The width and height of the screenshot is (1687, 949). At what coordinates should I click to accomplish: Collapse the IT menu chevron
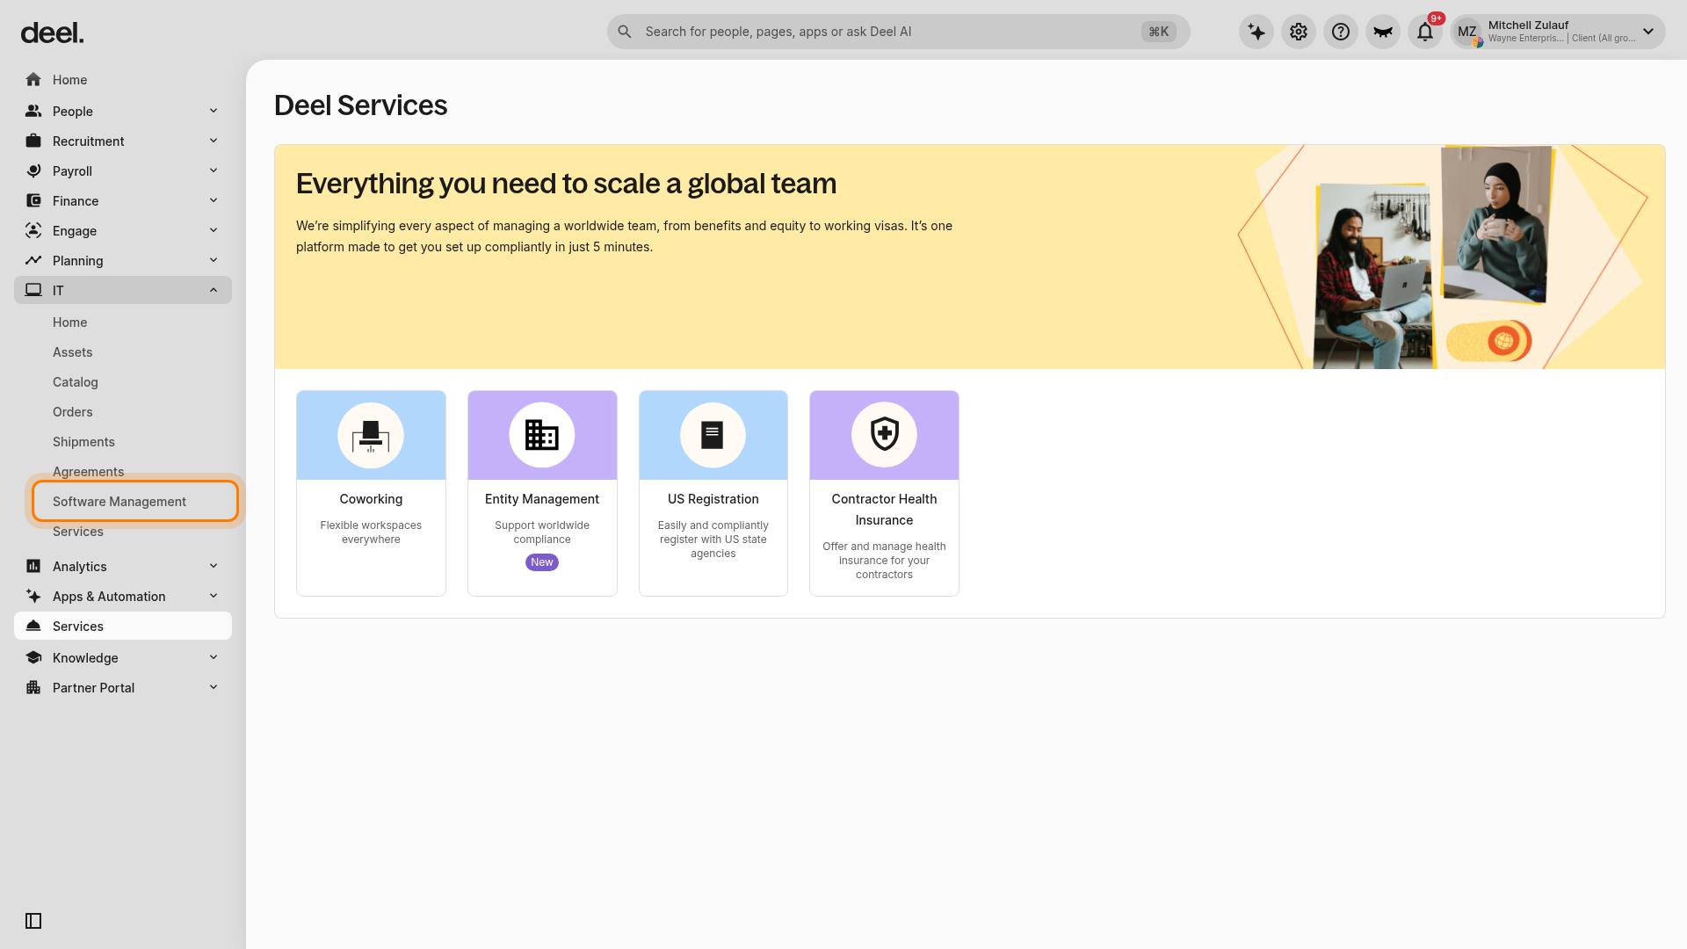214,290
